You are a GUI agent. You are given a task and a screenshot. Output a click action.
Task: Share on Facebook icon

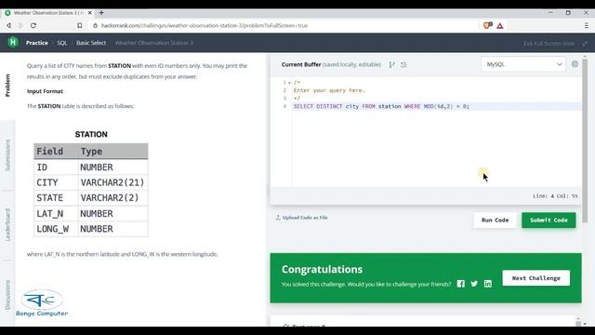461,284
